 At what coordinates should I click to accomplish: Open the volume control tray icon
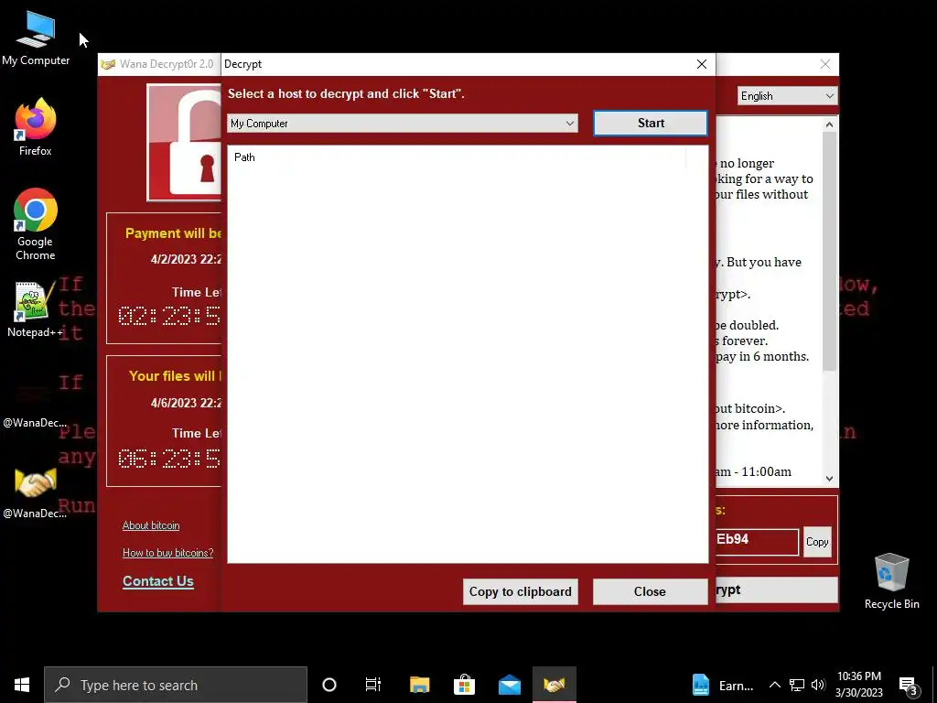(x=818, y=685)
